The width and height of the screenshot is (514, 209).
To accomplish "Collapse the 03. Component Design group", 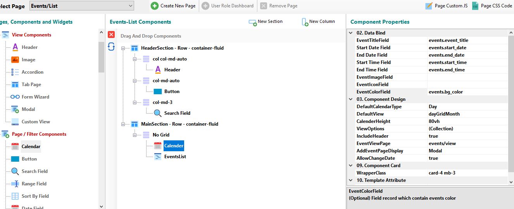I will 351,99.
